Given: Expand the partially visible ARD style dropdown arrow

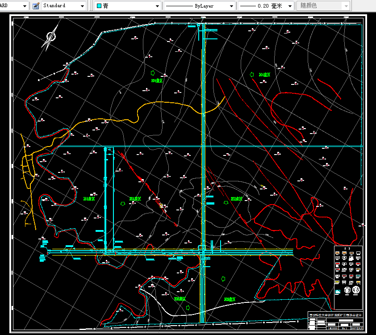Looking at the screenshot, I should (x=25, y=6).
